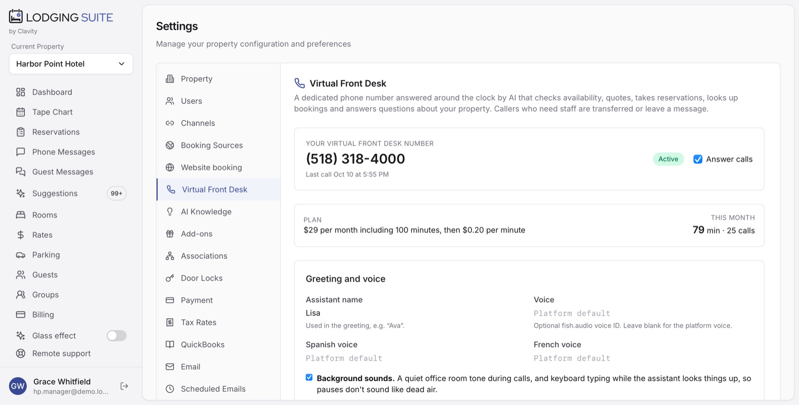Click the Guest Messages chat icon
Viewport: 799px width, 405px height.
(x=20, y=172)
